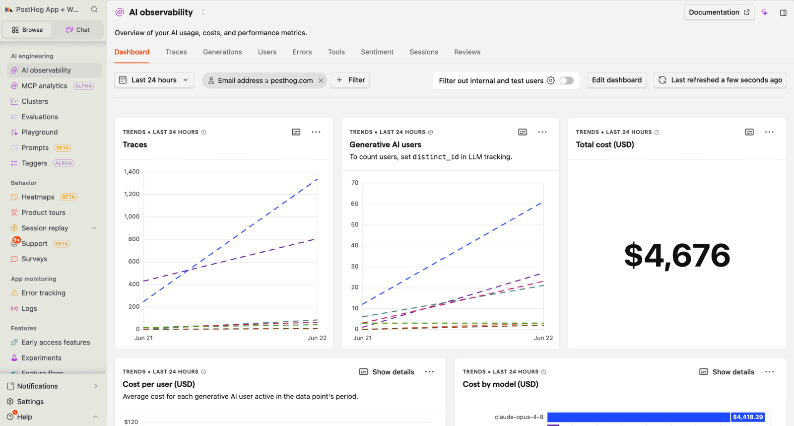
Task: Click info icon beside Traces Last 24 hours
Action: (x=203, y=132)
